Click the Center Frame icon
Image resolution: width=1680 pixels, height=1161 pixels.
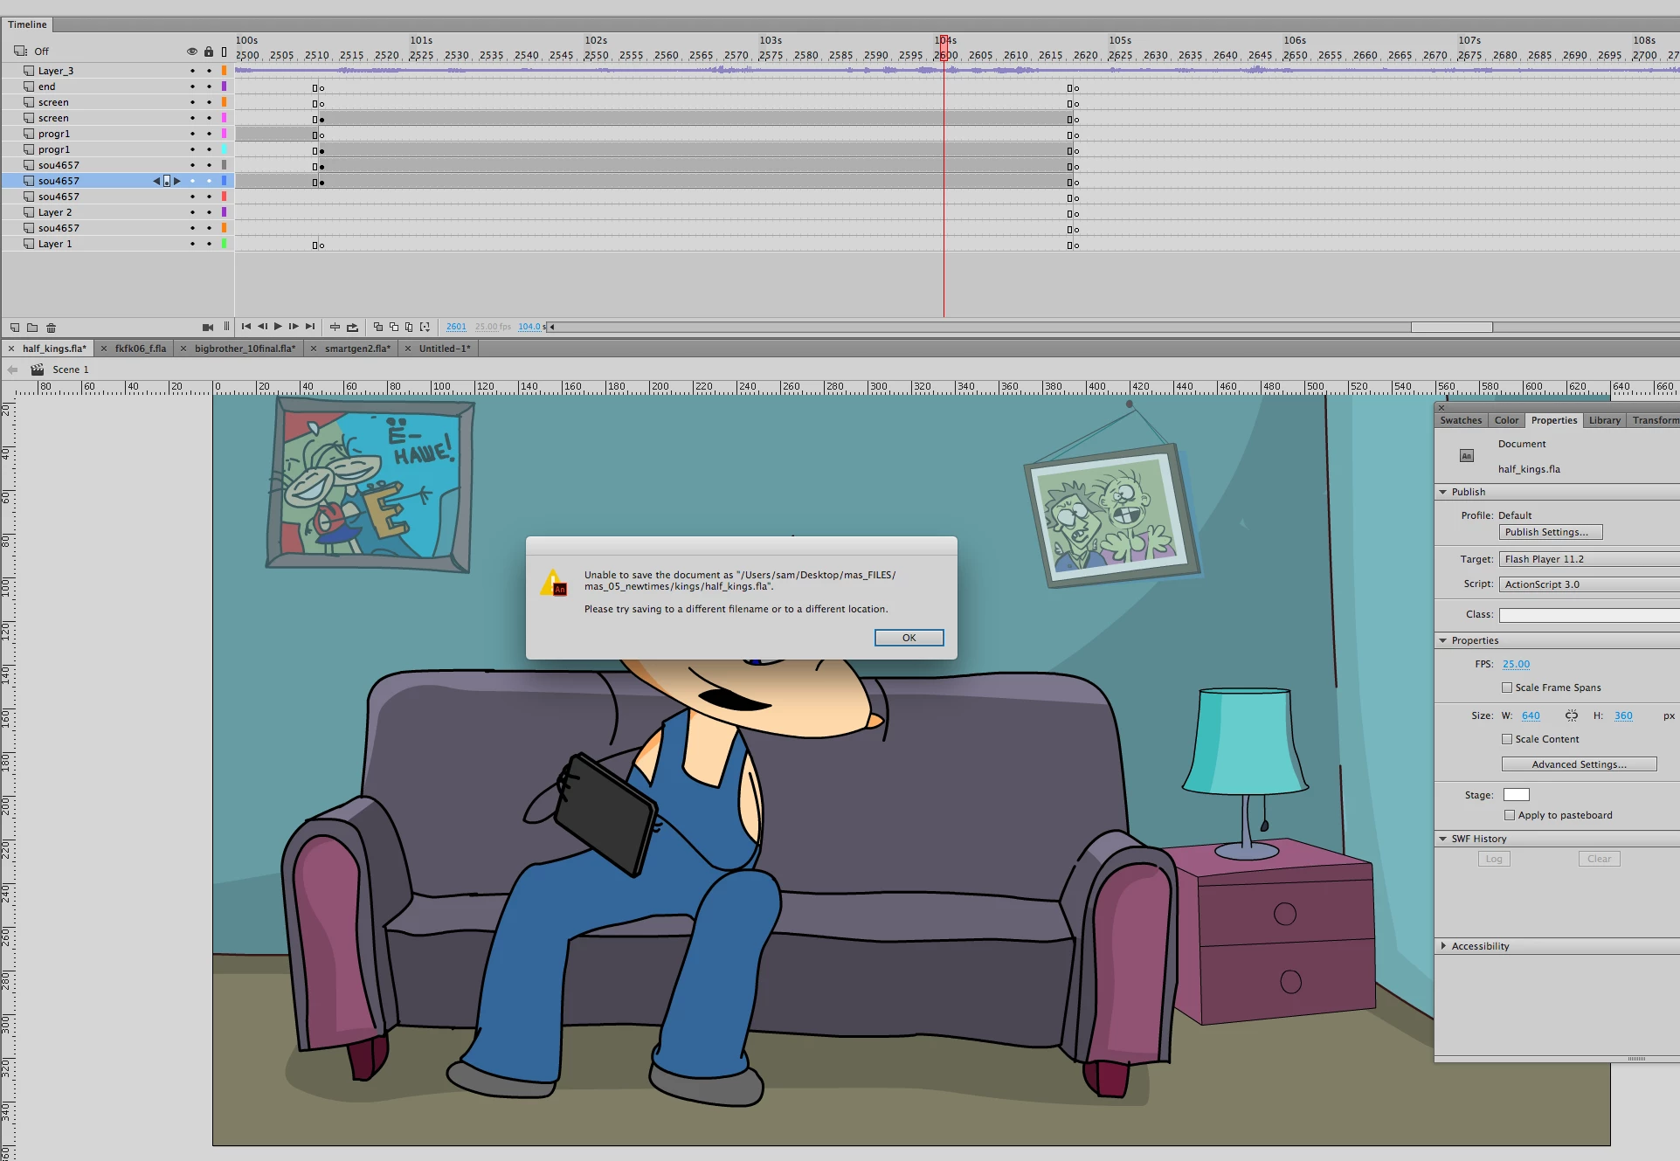point(335,327)
